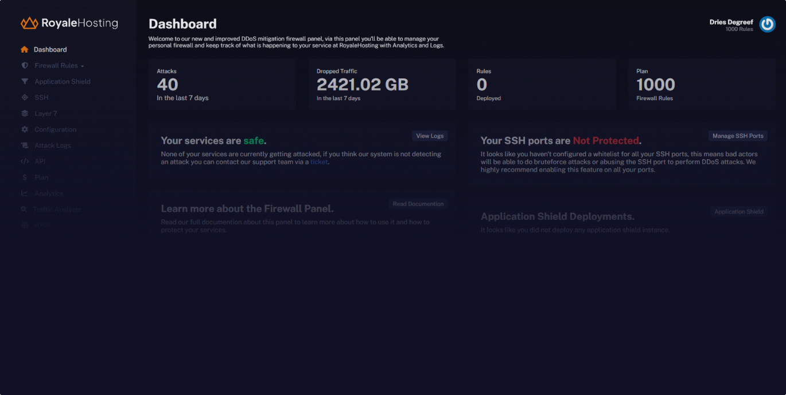Screen dimensions: 786x395
Task: Open the Traffic Analyzer menu item
Action: pyautogui.click(x=57, y=210)
